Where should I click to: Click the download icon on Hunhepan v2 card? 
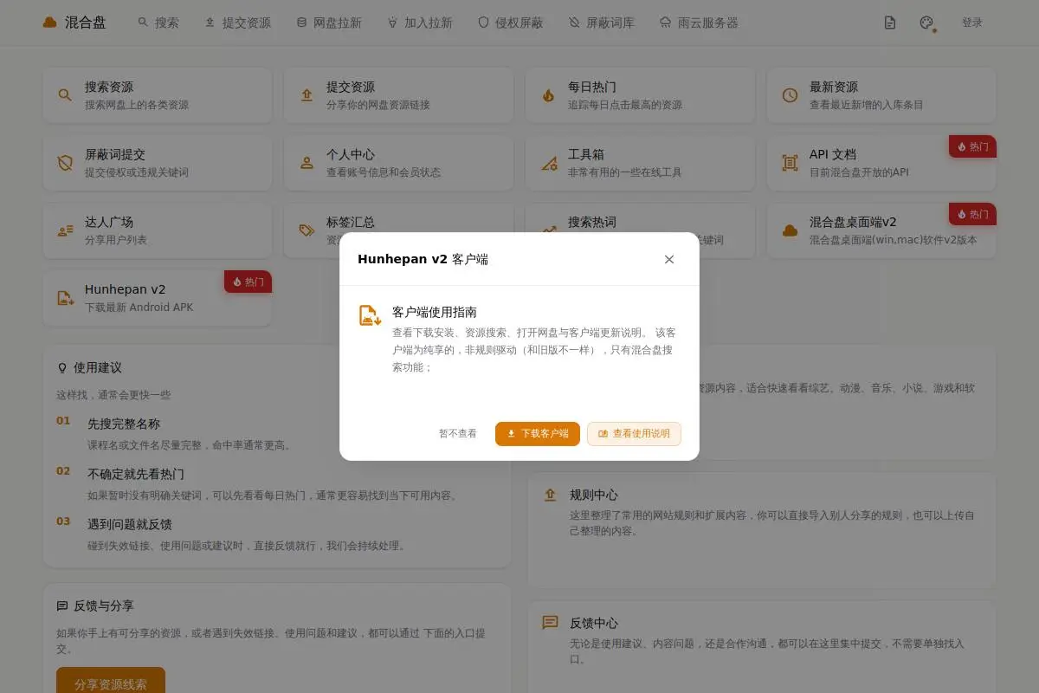tap(65, 298)
